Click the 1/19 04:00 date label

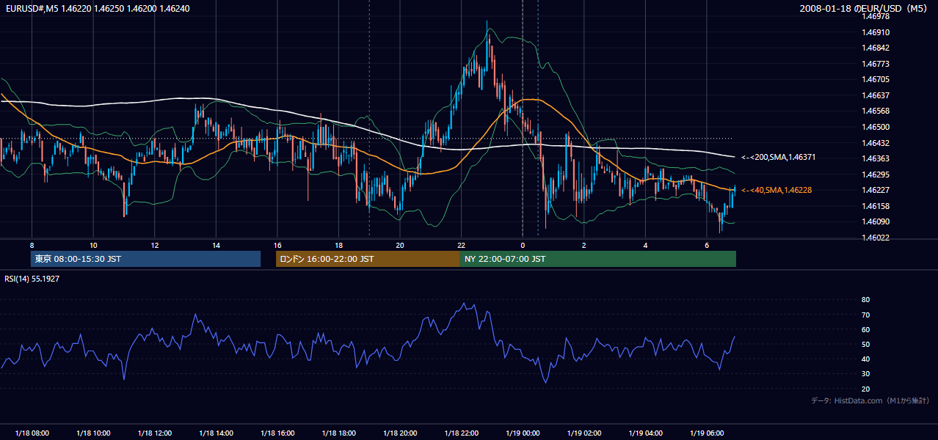click(645, 433)
